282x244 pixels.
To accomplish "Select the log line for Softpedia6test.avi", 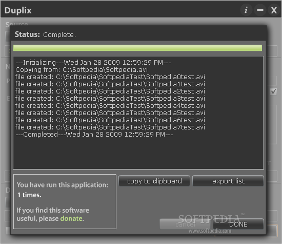I will (x=110, y=120).
